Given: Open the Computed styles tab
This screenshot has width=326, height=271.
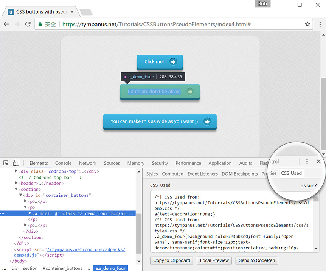Looking at the screenshot, I should [172, 174].
